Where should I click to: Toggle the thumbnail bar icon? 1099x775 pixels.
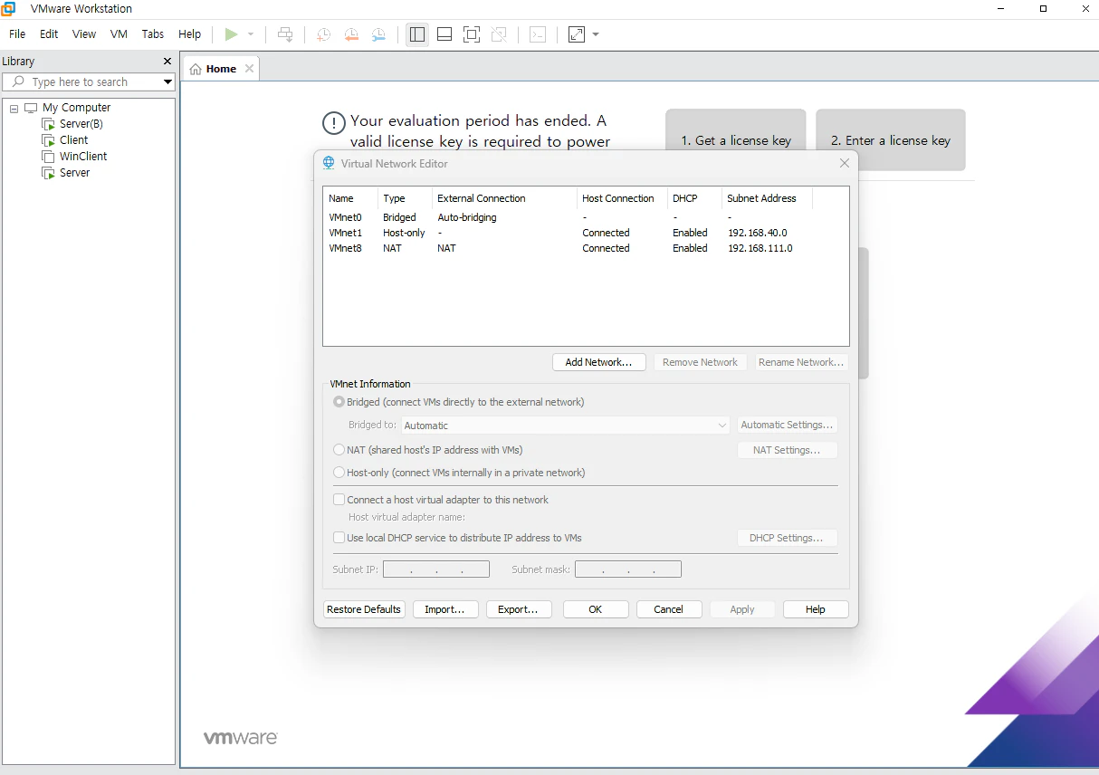[x=444, y=34]
